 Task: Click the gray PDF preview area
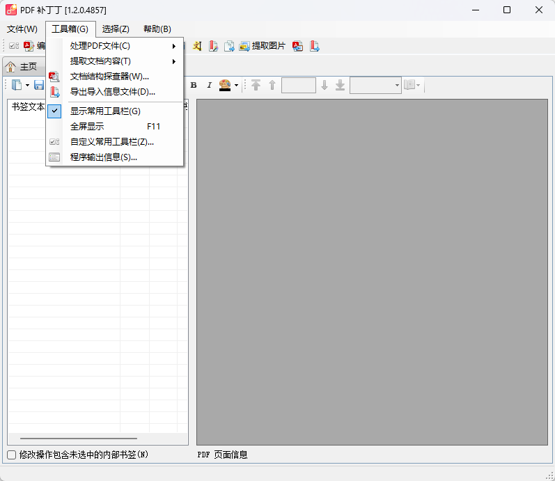point(372,271)
